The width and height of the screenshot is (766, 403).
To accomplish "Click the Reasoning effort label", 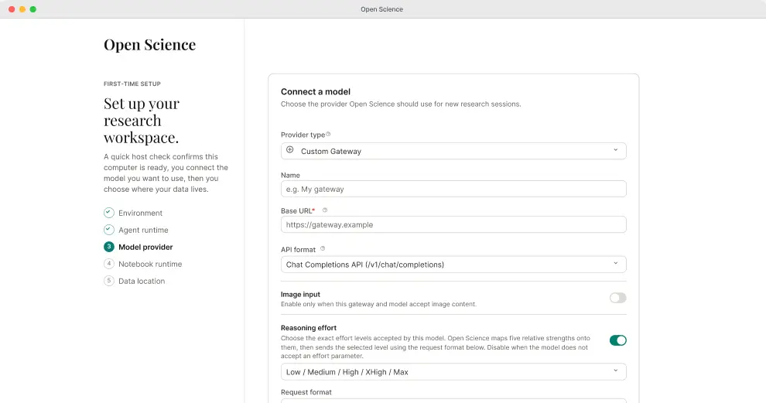I will pyautogui.click(x=309, y=328).
